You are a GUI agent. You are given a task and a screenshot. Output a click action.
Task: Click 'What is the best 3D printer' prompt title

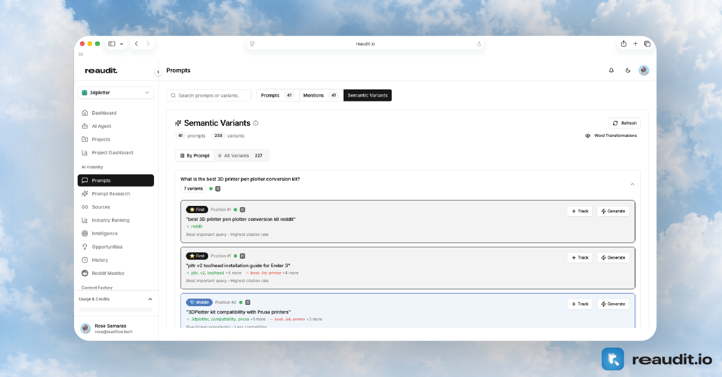[x=240, y=179]
